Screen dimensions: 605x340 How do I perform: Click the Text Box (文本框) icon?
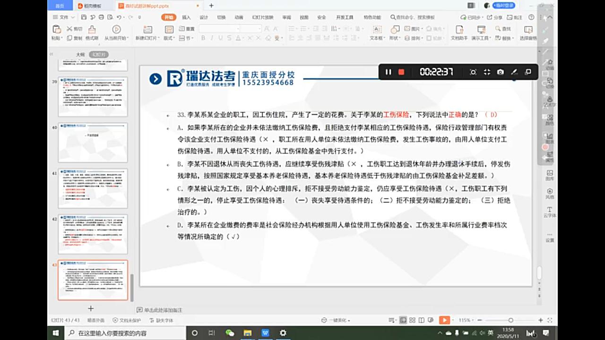[377, 29]
